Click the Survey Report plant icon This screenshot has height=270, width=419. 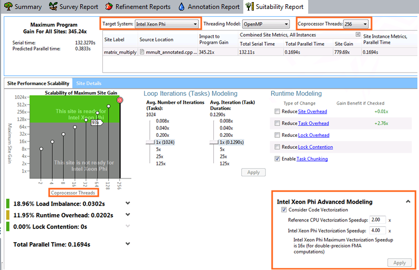(x=53, y=7)
